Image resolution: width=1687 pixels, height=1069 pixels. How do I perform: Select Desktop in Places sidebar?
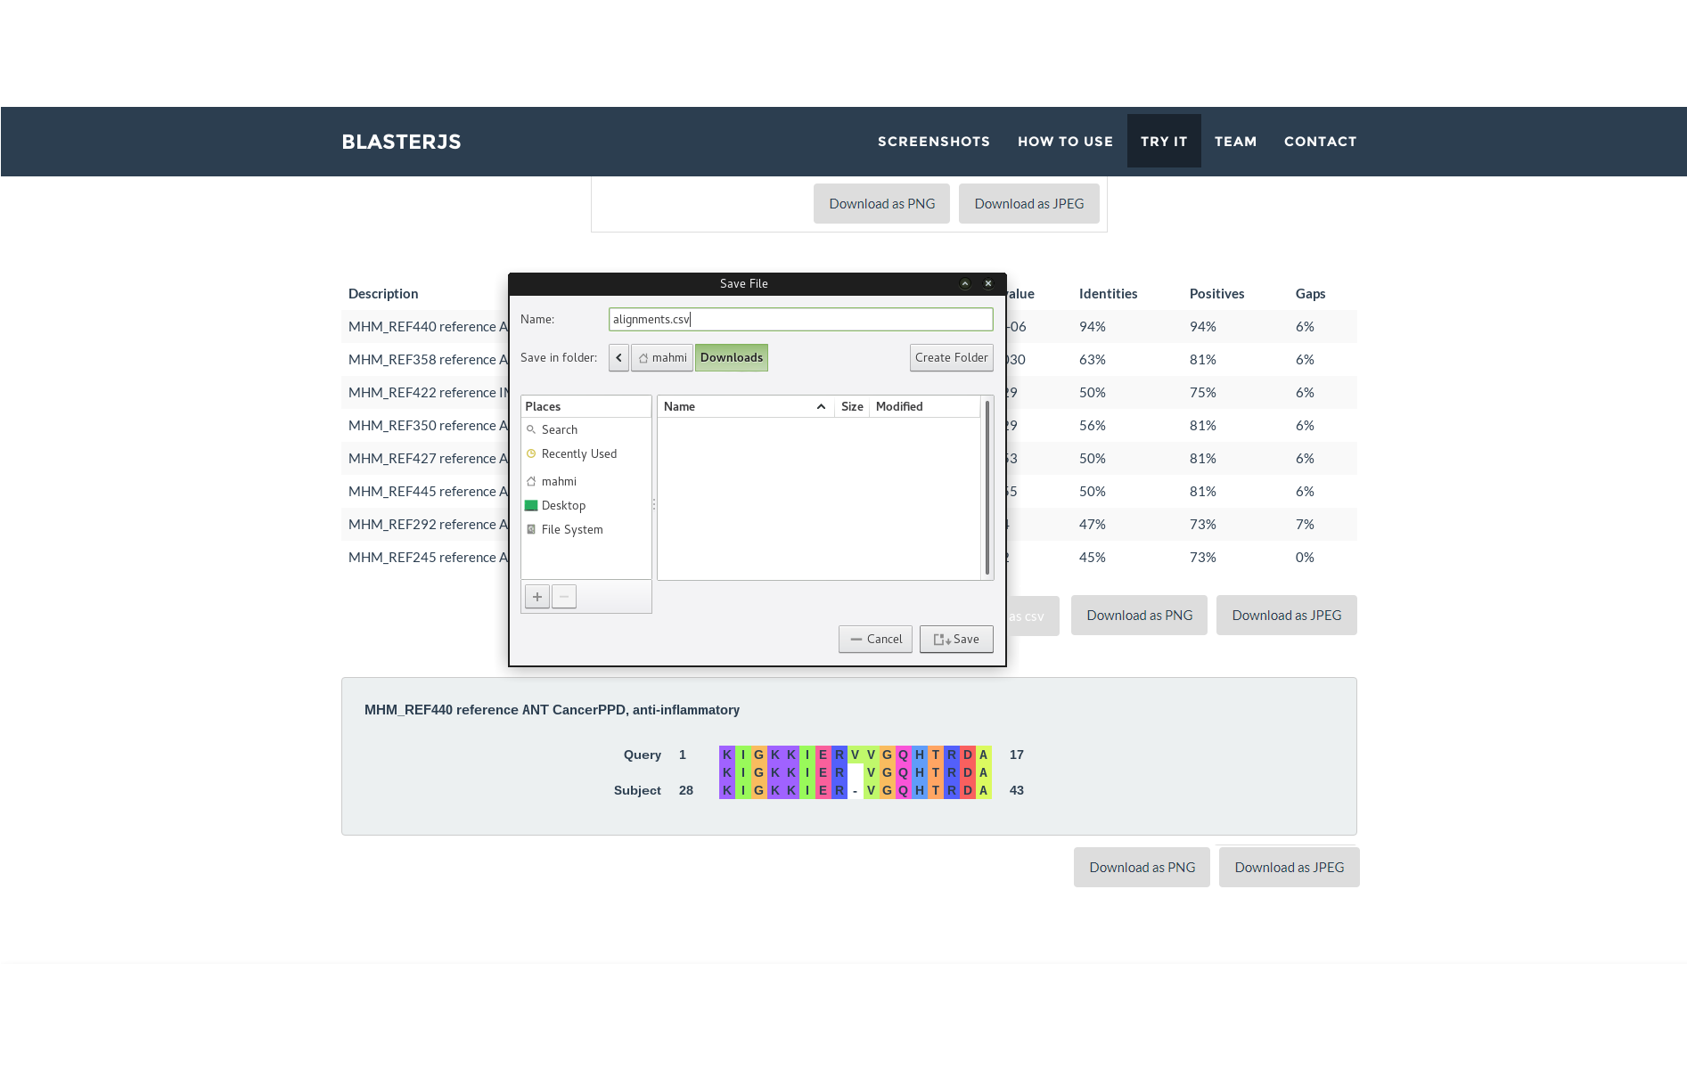click(563, 506)
